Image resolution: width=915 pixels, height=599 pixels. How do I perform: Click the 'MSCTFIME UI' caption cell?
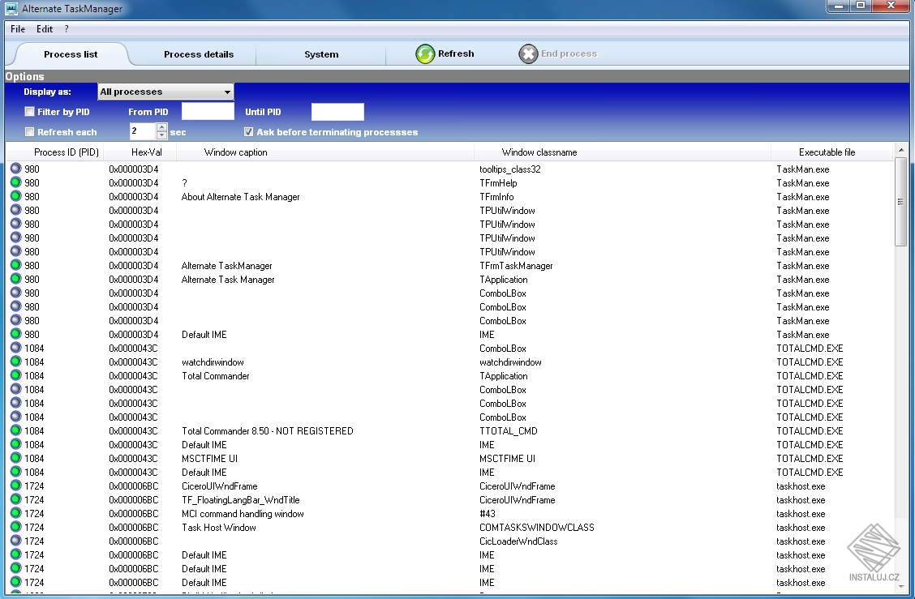pyautogui.click(x=209, y=459)
